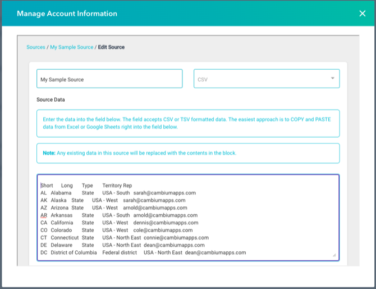Click the COPY and PASTE instruction box
376x289 pixels.
click(188, 124)
